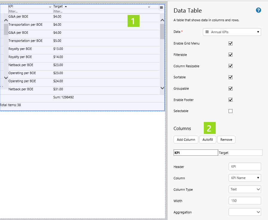Click the KPI column filter box

31,11
